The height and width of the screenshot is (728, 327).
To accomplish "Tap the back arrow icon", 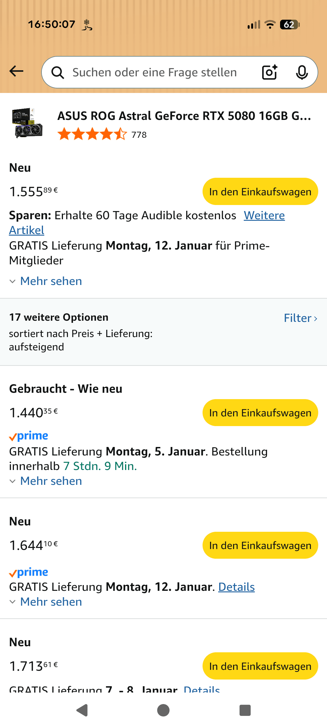I will point(16,71).
